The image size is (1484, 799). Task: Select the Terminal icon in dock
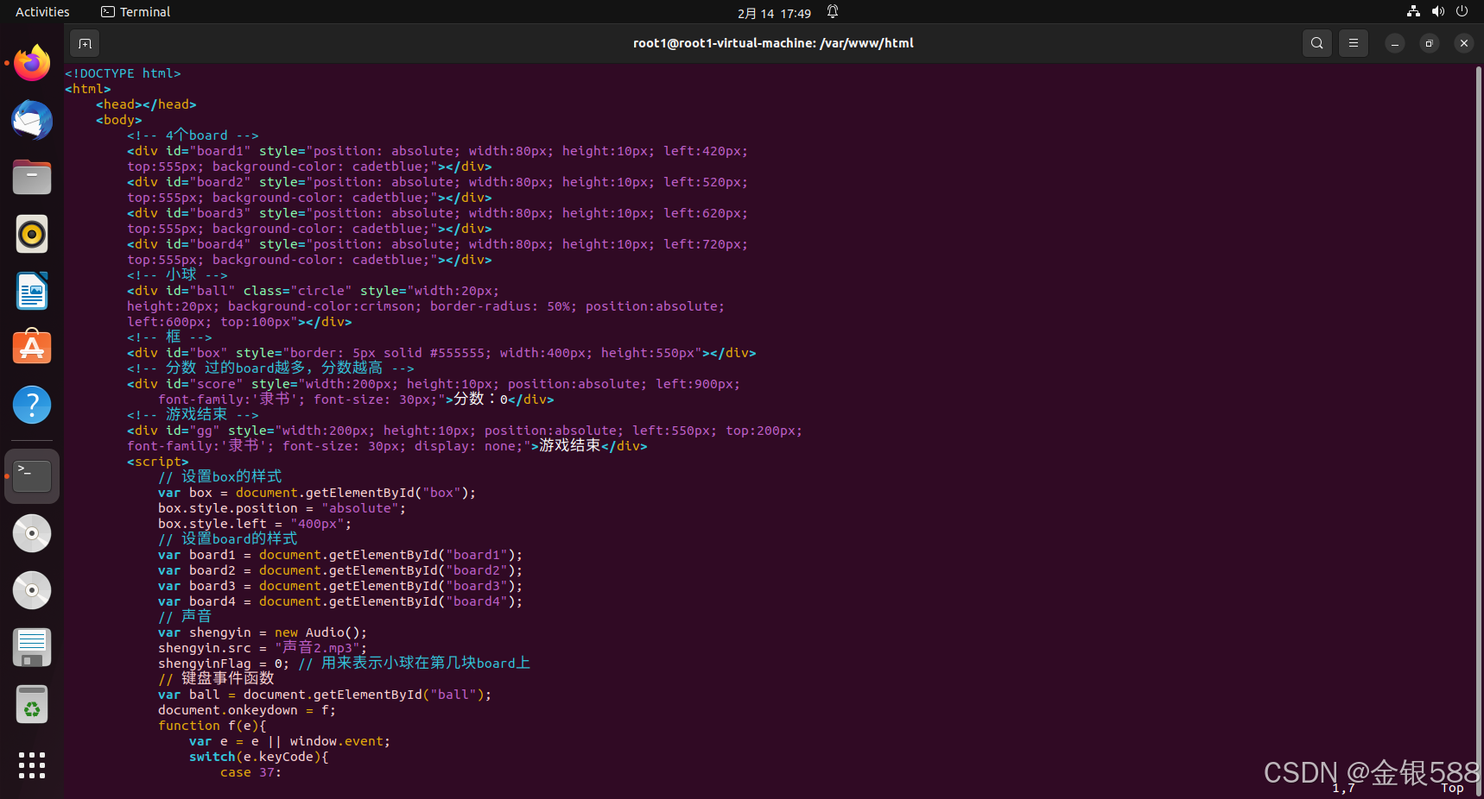(32, 476)
